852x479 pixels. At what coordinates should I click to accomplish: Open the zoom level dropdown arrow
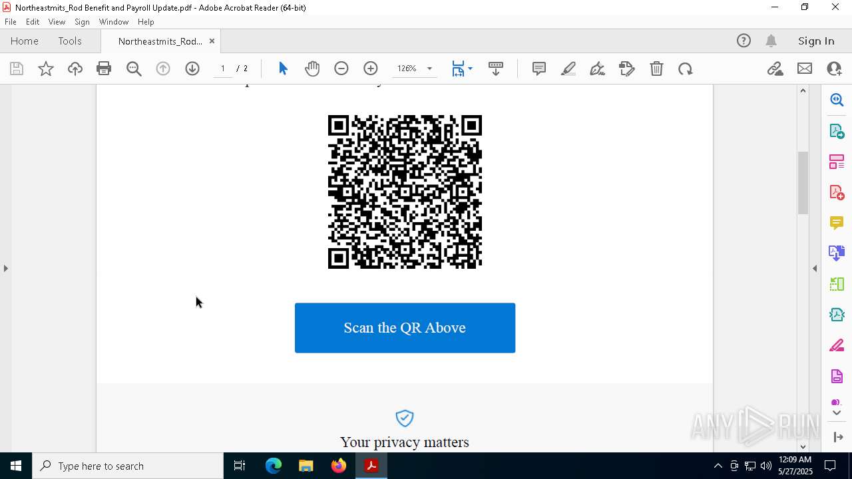(x=429, y=69)
